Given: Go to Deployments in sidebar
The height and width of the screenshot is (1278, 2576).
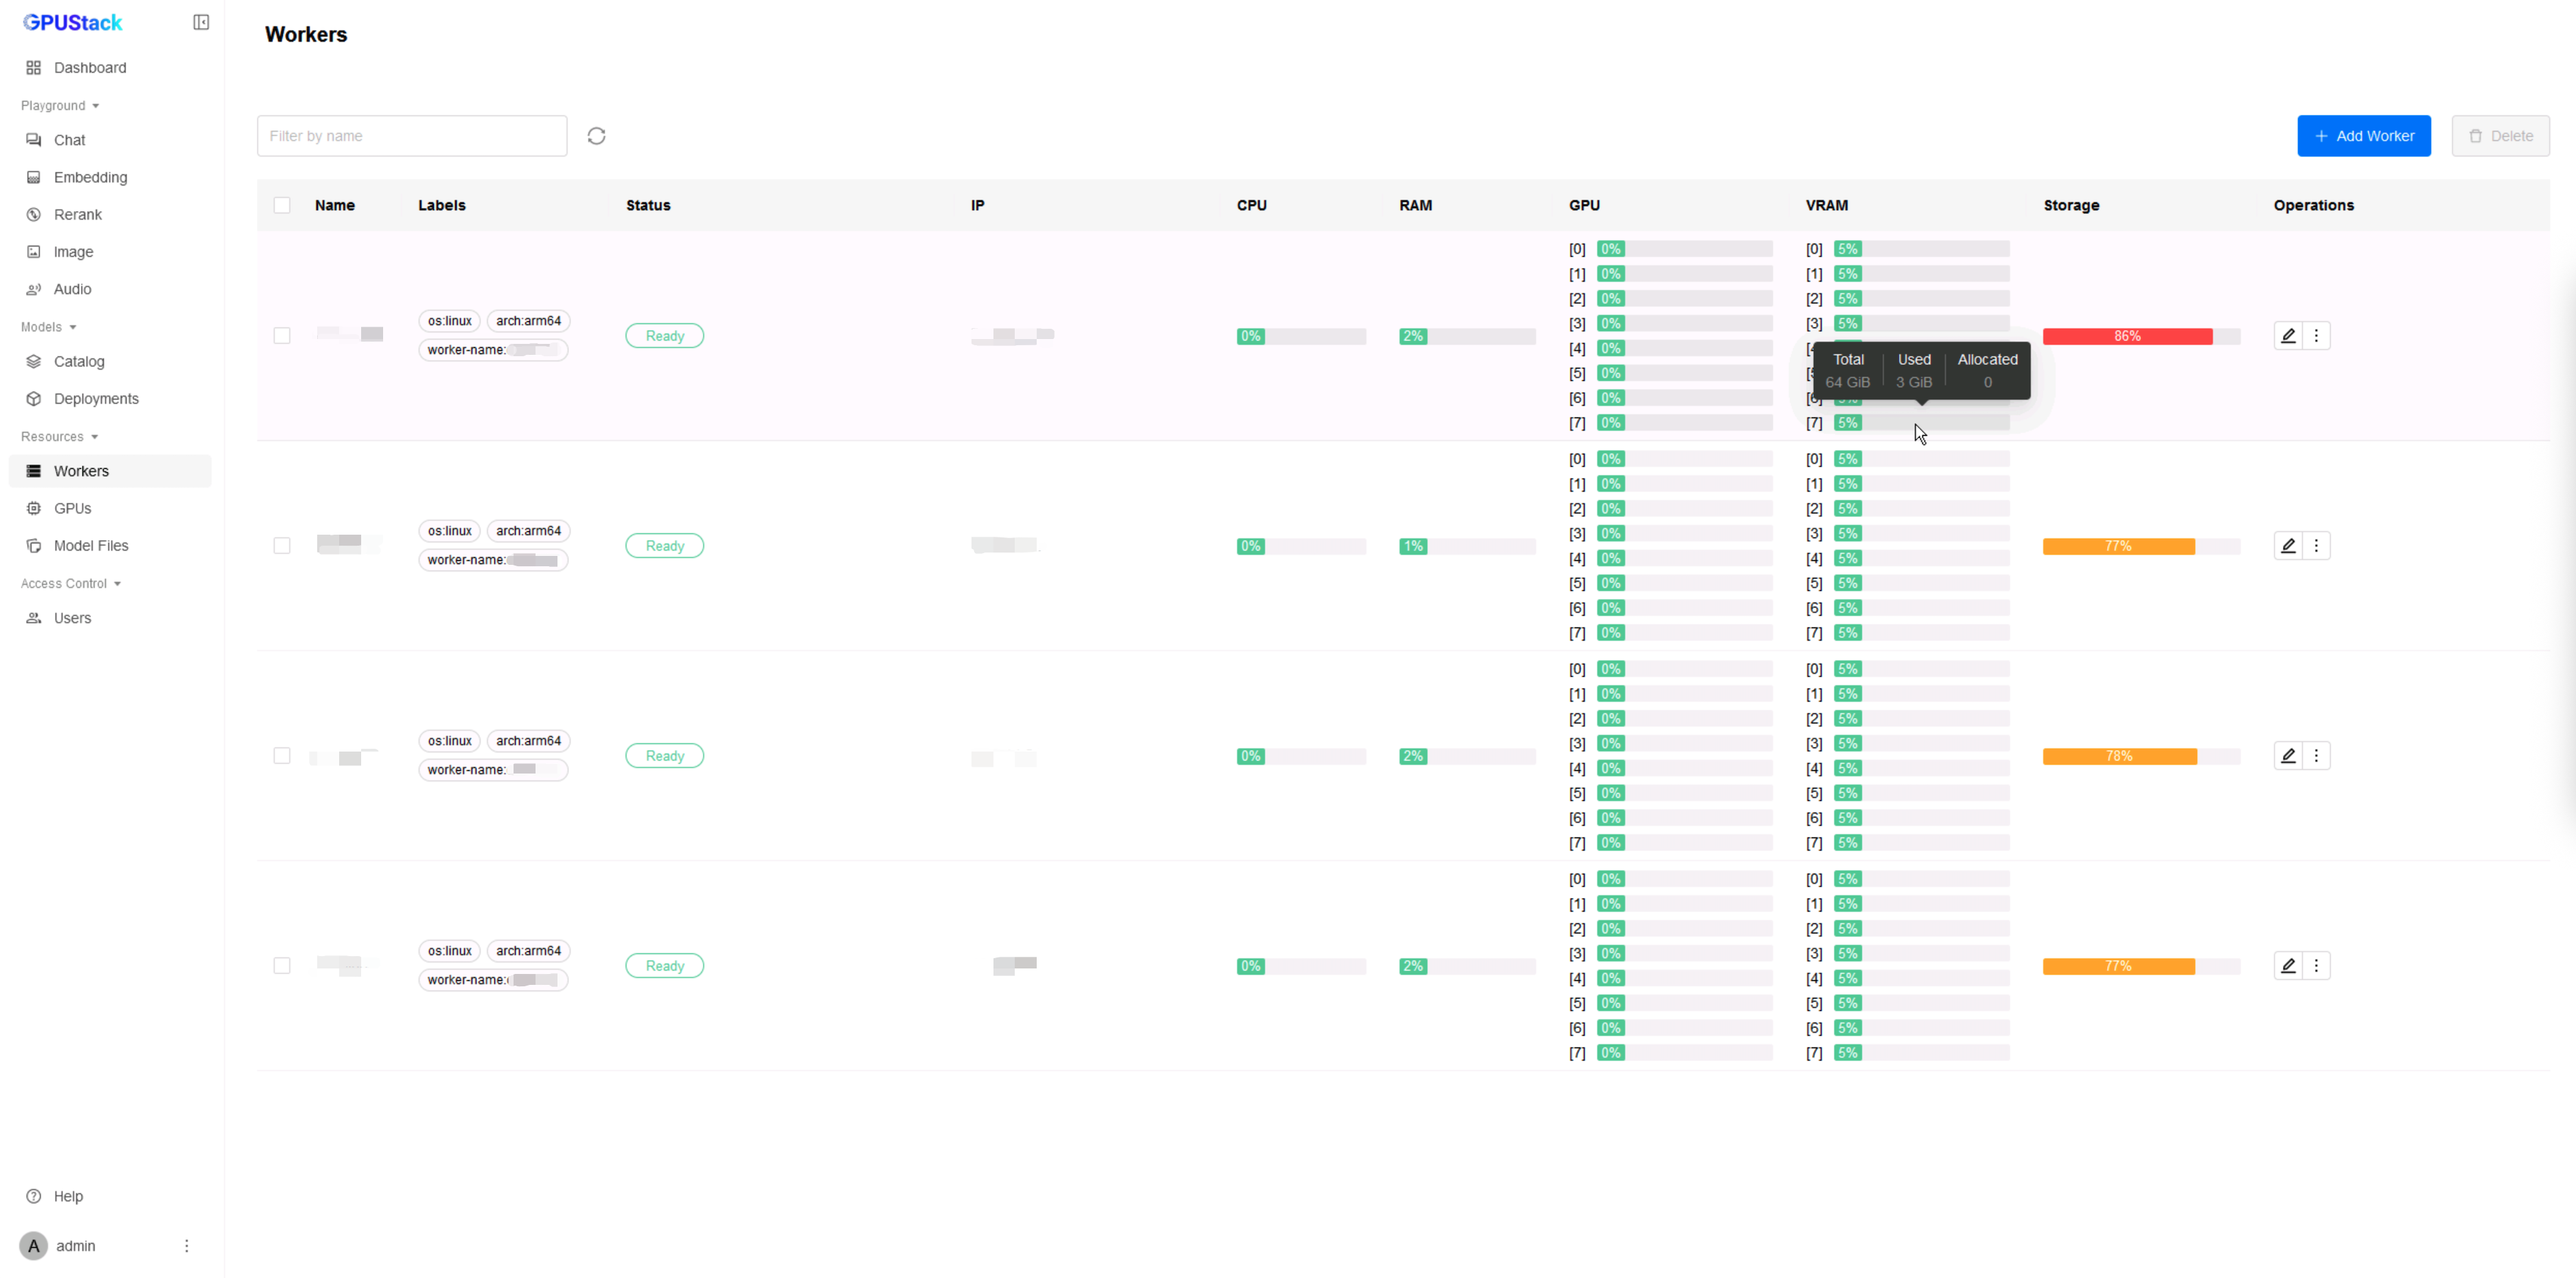Looking at the screenshot, I should [96, 399].
